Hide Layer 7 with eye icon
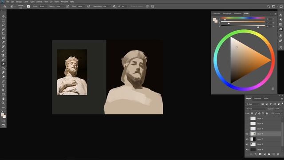The width and height of the screenshot is (284, 160). coord(247,139)
